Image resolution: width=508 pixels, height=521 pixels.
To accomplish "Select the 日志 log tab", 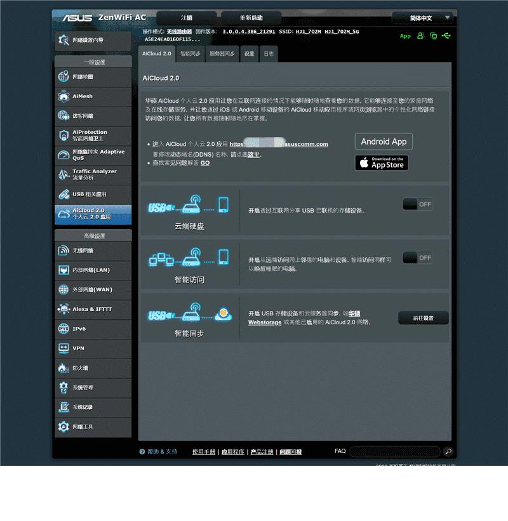I will coord(269,54).
